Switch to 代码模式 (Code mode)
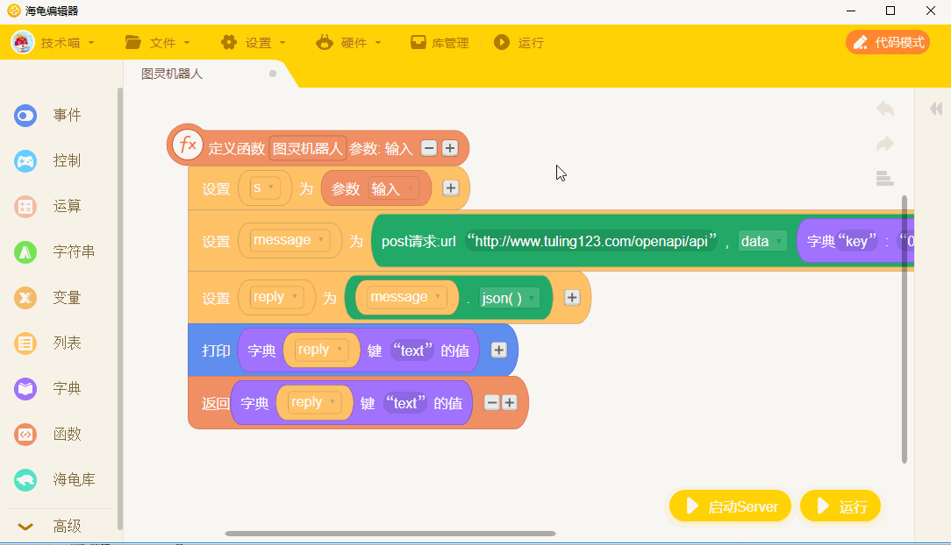The width and height of the screenshot is (951, 545). coord(888,42)
